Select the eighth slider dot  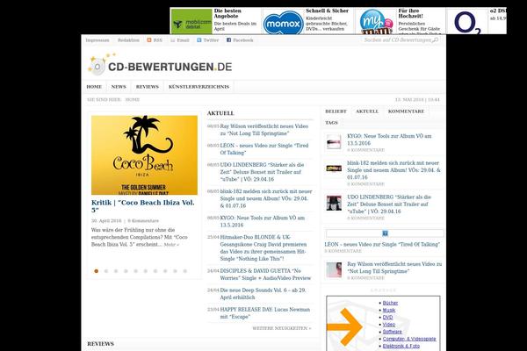pos(165,271)
